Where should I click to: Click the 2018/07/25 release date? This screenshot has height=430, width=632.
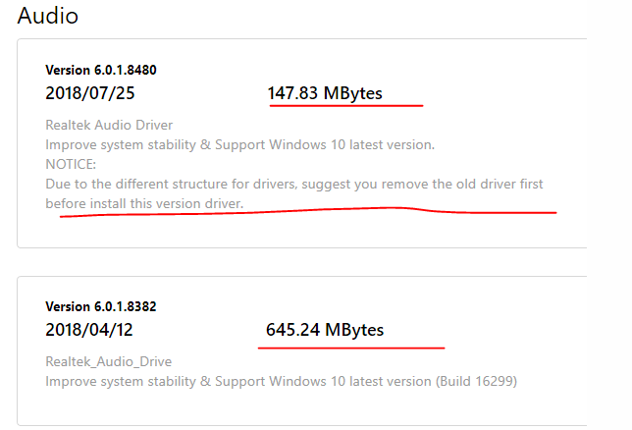pyautogui.click(x=90, y=93)
